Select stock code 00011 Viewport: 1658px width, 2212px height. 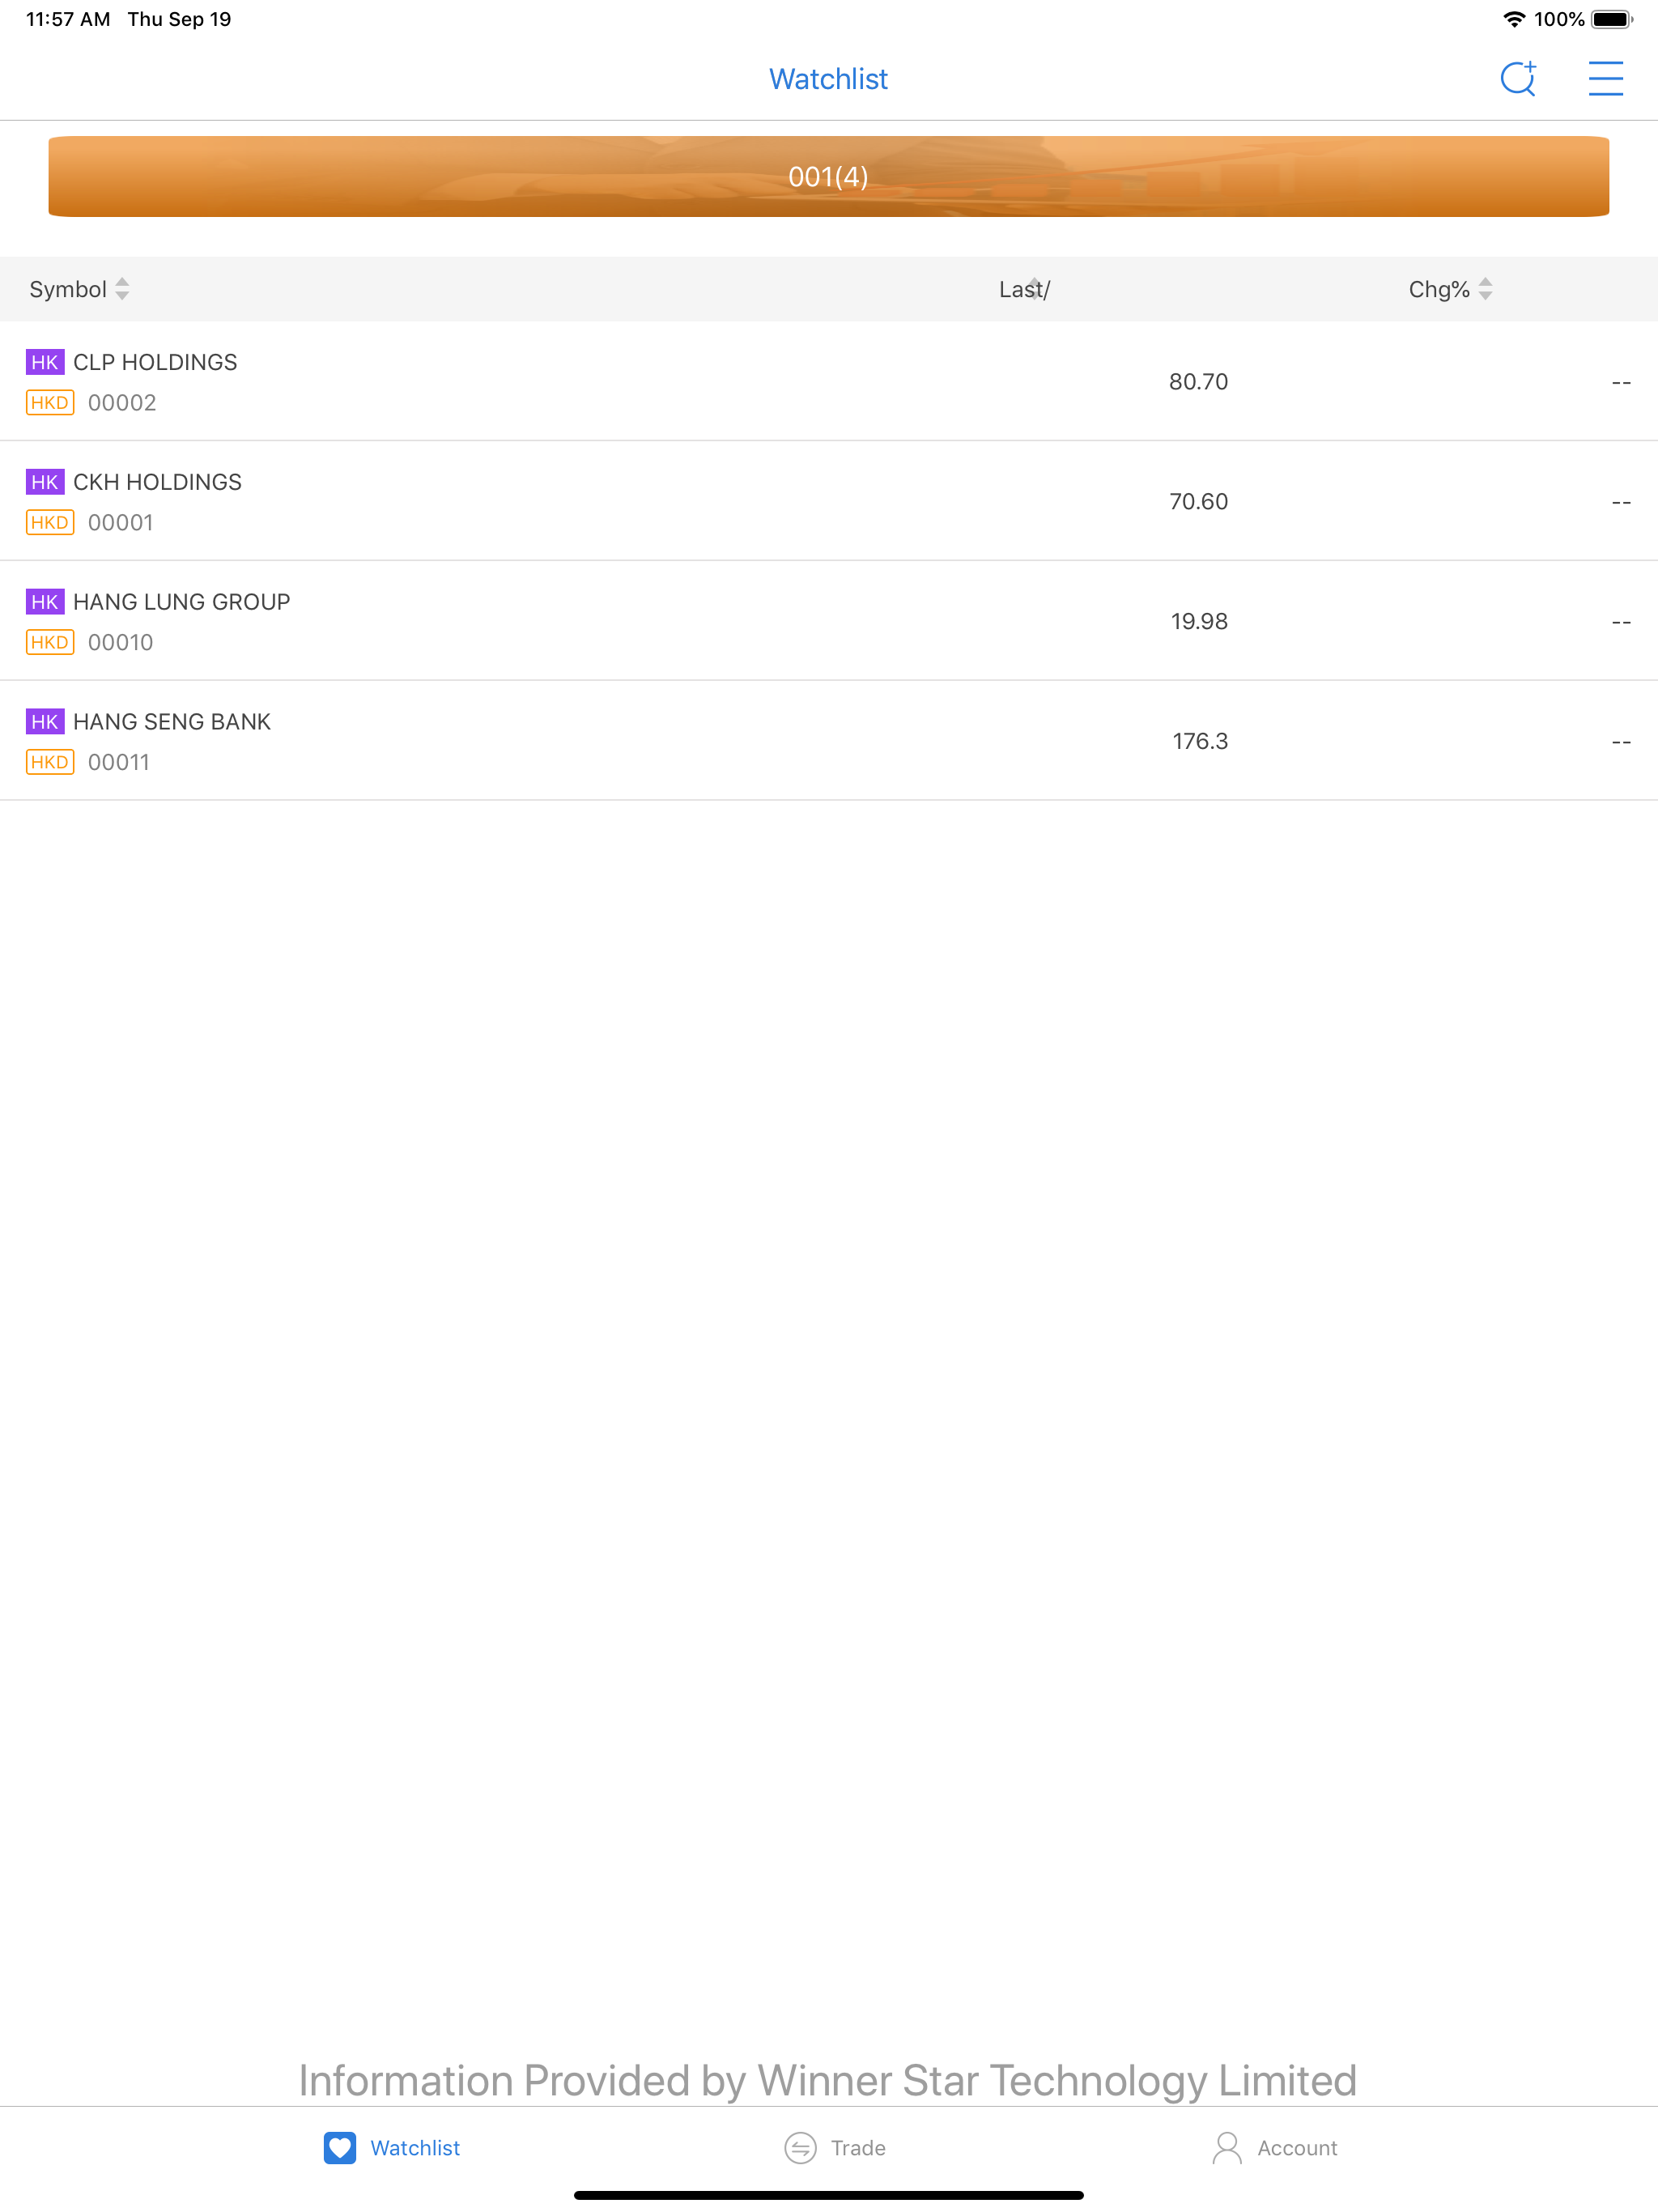click(119, 763)
